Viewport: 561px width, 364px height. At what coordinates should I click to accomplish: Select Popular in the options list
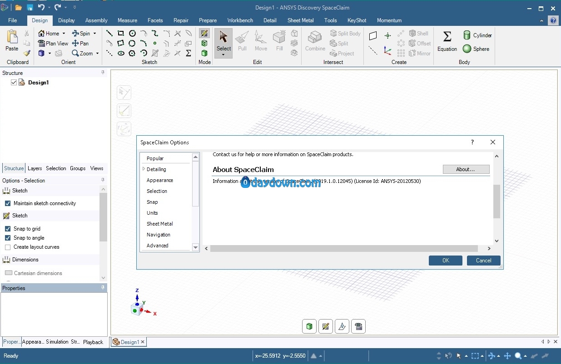pos(155,158)
